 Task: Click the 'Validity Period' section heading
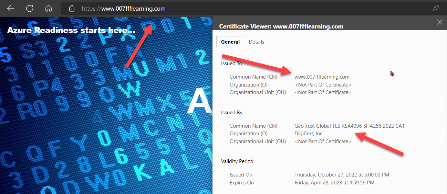(x=237, y=161)
